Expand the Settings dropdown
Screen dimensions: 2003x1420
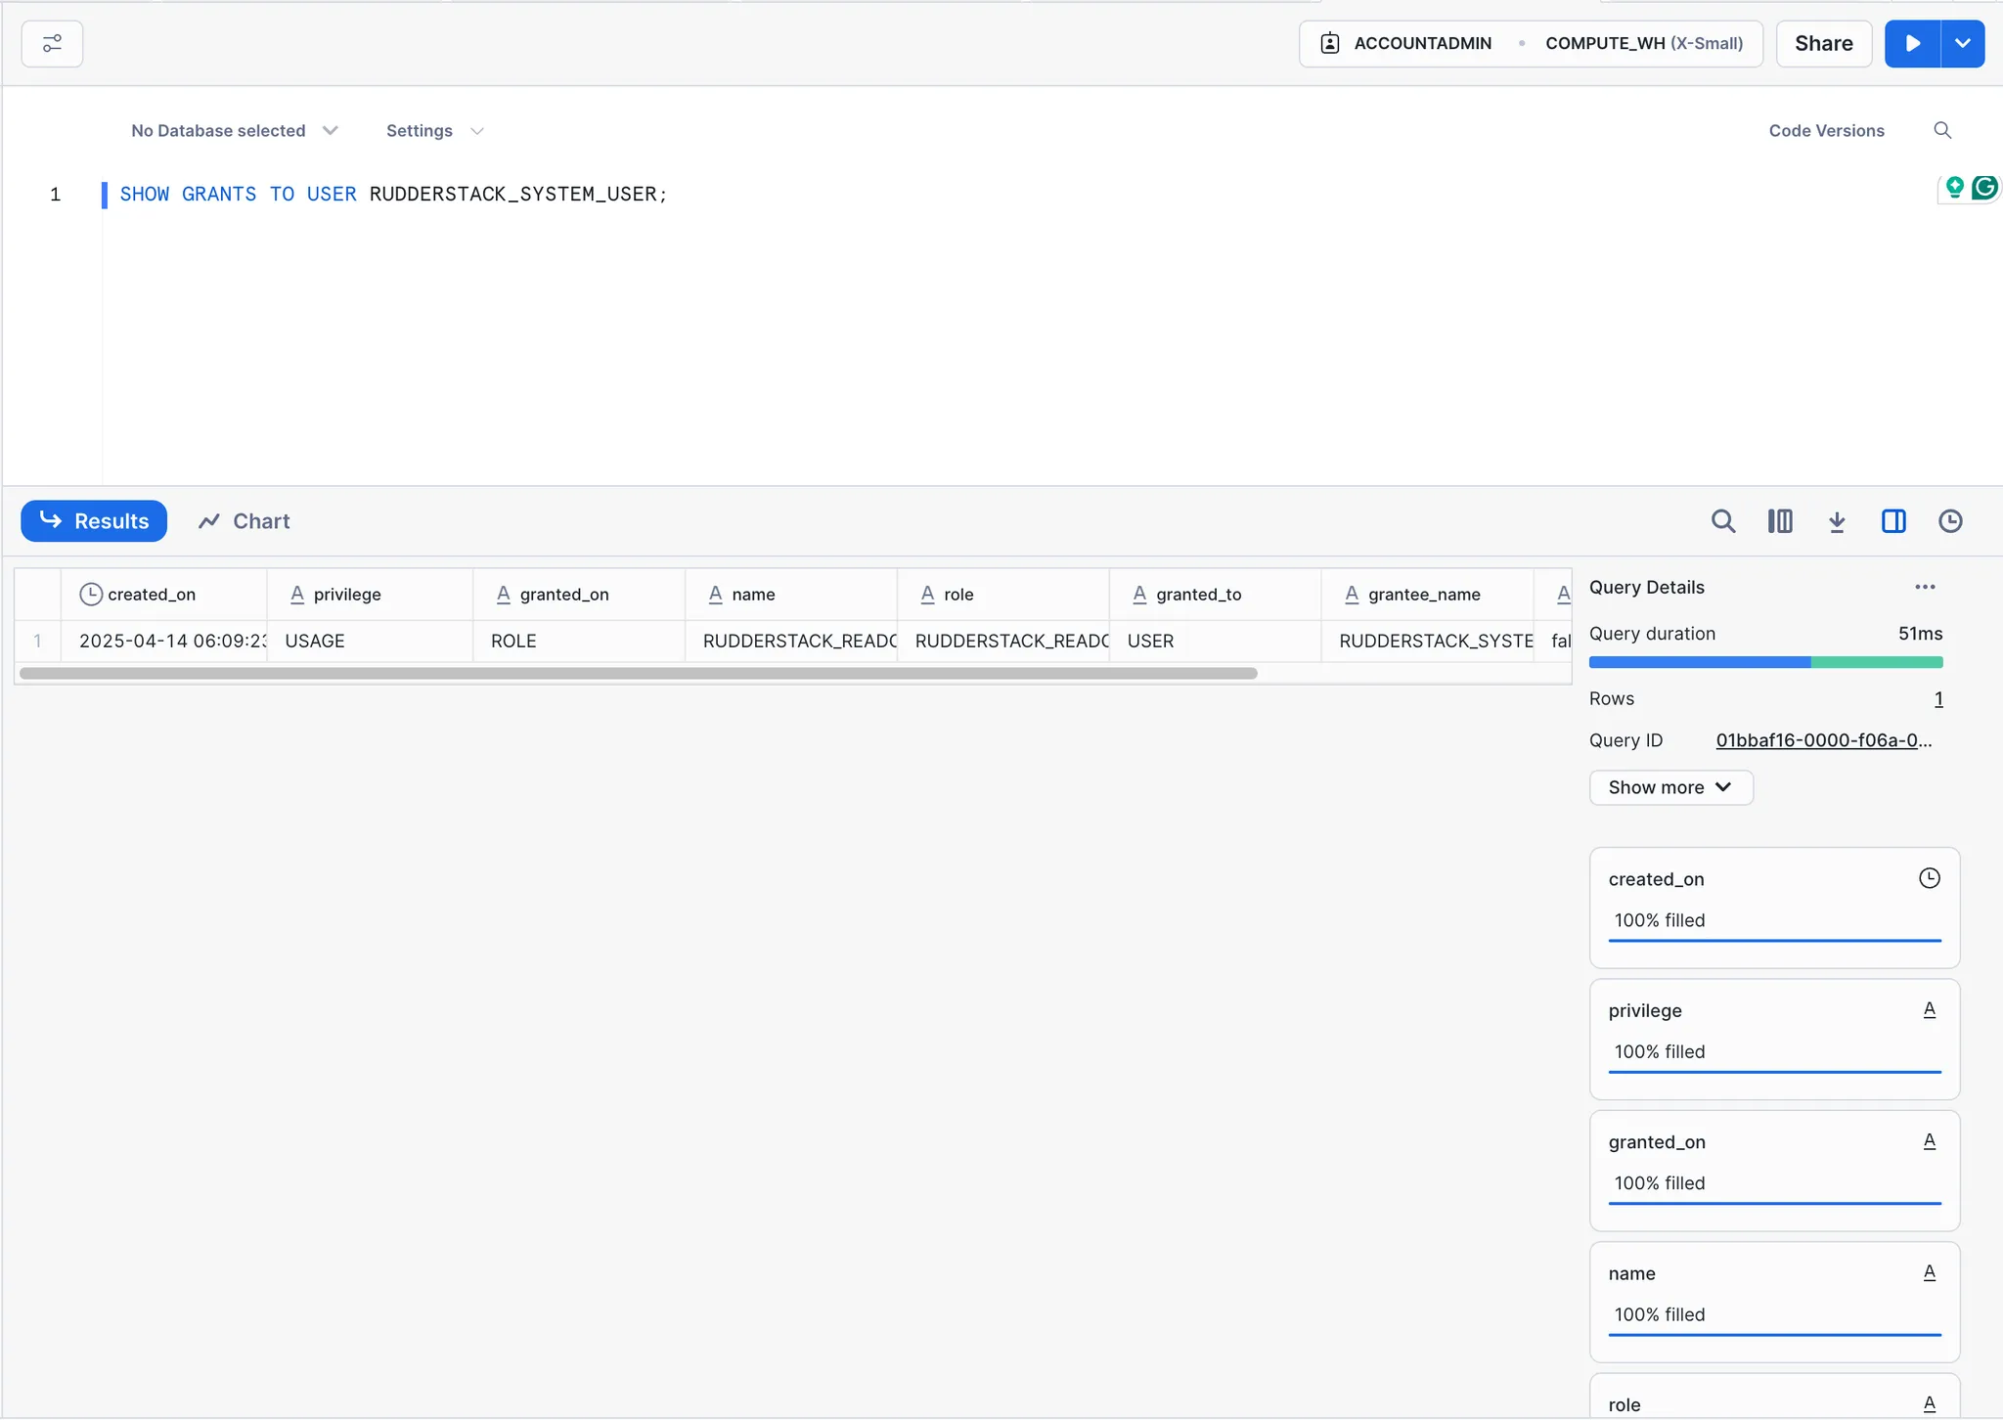tap(434, 131)
